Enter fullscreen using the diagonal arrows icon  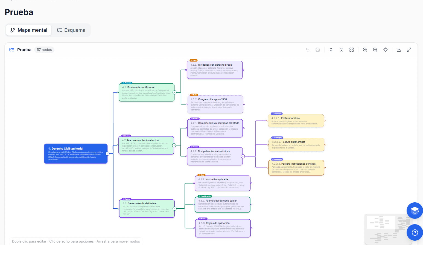[x=409, y=50]
